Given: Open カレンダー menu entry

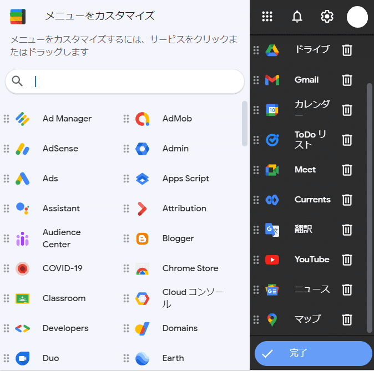Looking at the screenshot, I should 312,108.
